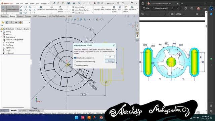
Task: Click the PDF page number field
Action: (x=172, y=14)
